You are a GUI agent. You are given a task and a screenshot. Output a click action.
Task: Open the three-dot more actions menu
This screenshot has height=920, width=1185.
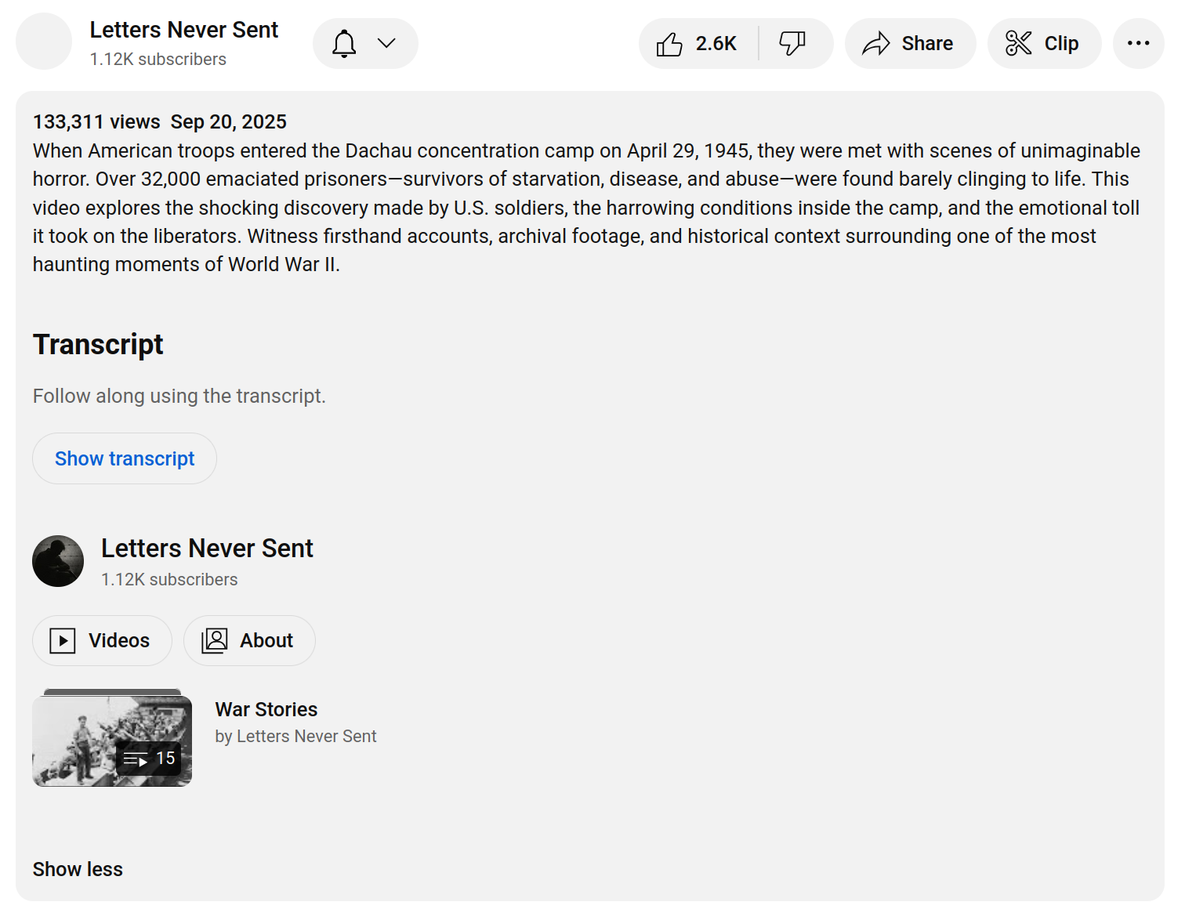tap(1138, 43)
